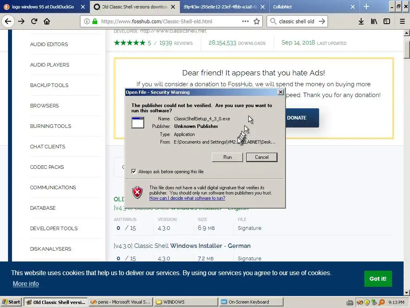The image size is (410, 308).
Task: Click Run in the security dialog
Action: (227, 157)
